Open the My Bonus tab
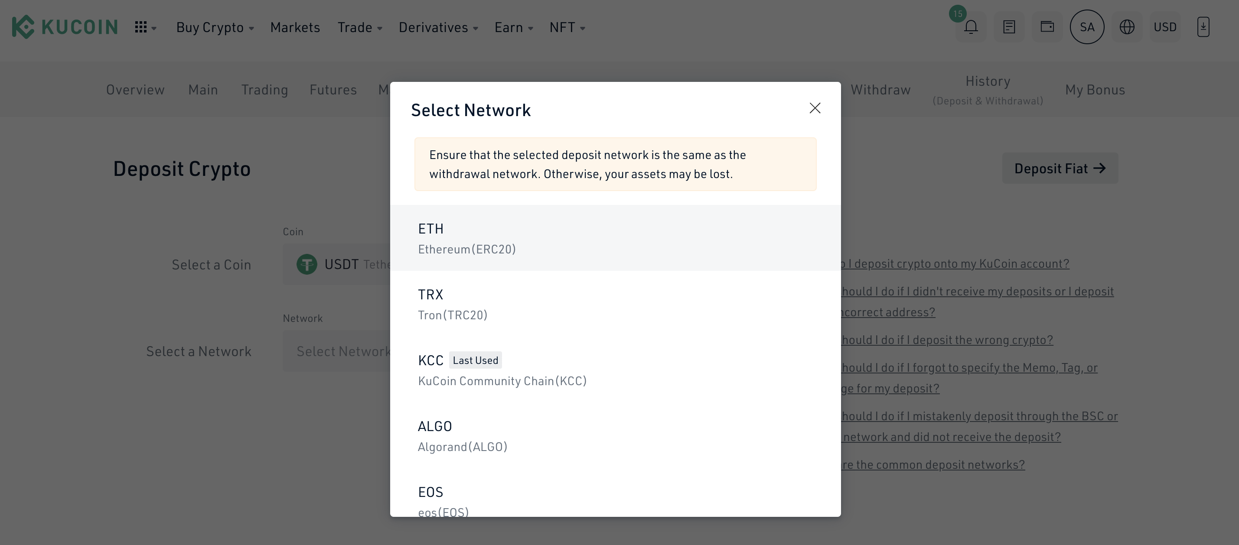Screen dimensions: 1239x545 (x=1095, y=90)
